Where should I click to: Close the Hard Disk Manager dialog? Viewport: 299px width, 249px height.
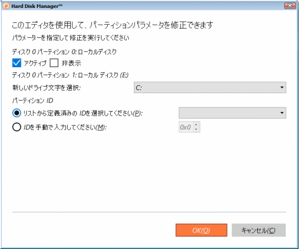coord(288,5)
